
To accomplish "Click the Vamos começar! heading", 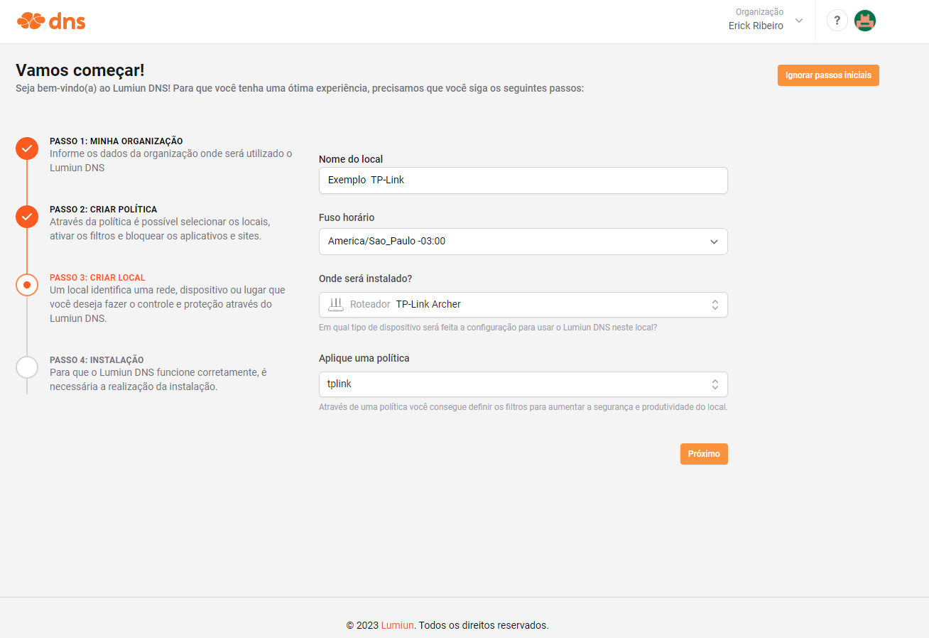I will click(x=80, y=70).
